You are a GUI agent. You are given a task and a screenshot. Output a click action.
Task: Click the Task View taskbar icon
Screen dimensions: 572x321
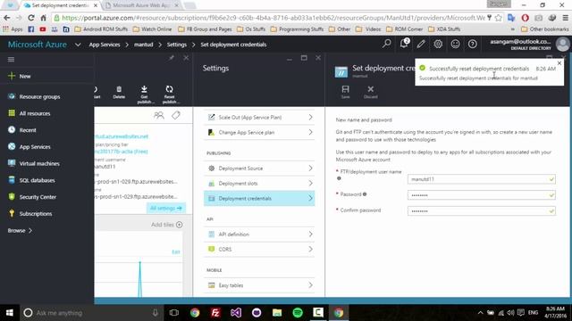[x=174, y=313]
